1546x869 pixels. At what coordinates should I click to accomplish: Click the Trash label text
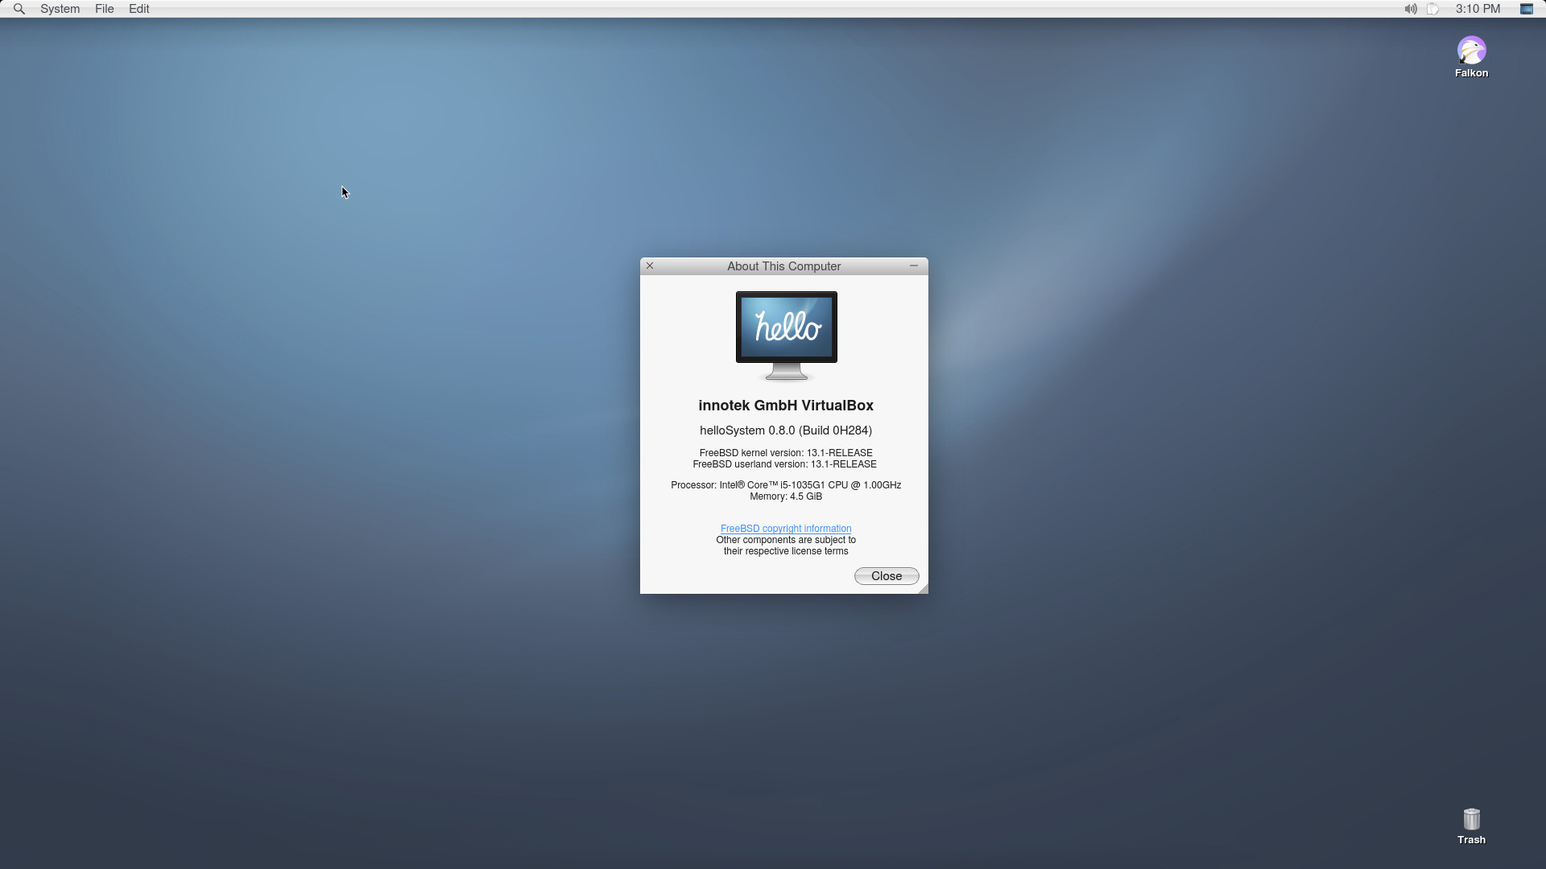1470,838
